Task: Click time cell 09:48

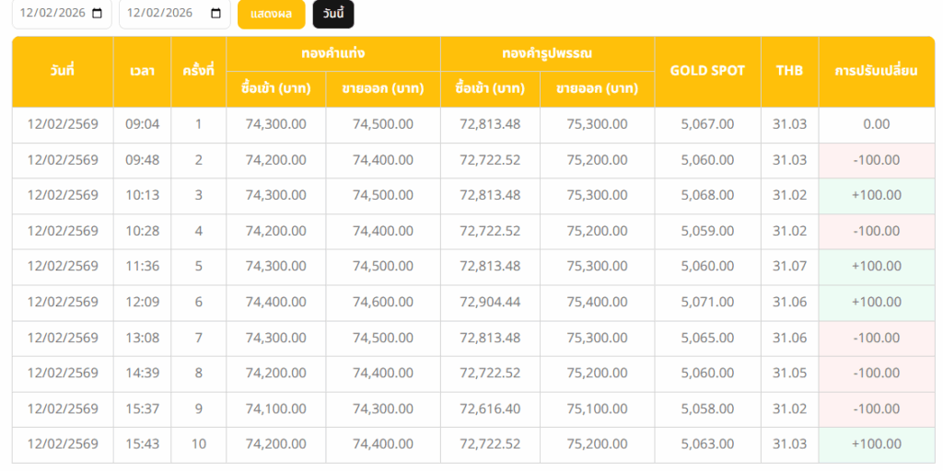Action: pyautogui.click(x=143, y=160)
